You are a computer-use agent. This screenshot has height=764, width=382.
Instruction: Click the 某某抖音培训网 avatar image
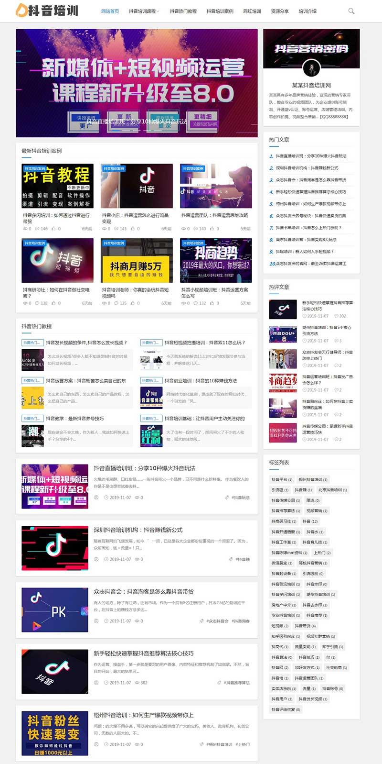[x=311, y=69]
